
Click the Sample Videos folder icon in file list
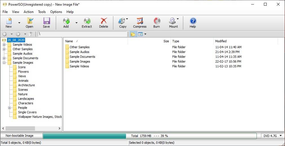click(x=67, y=66)
